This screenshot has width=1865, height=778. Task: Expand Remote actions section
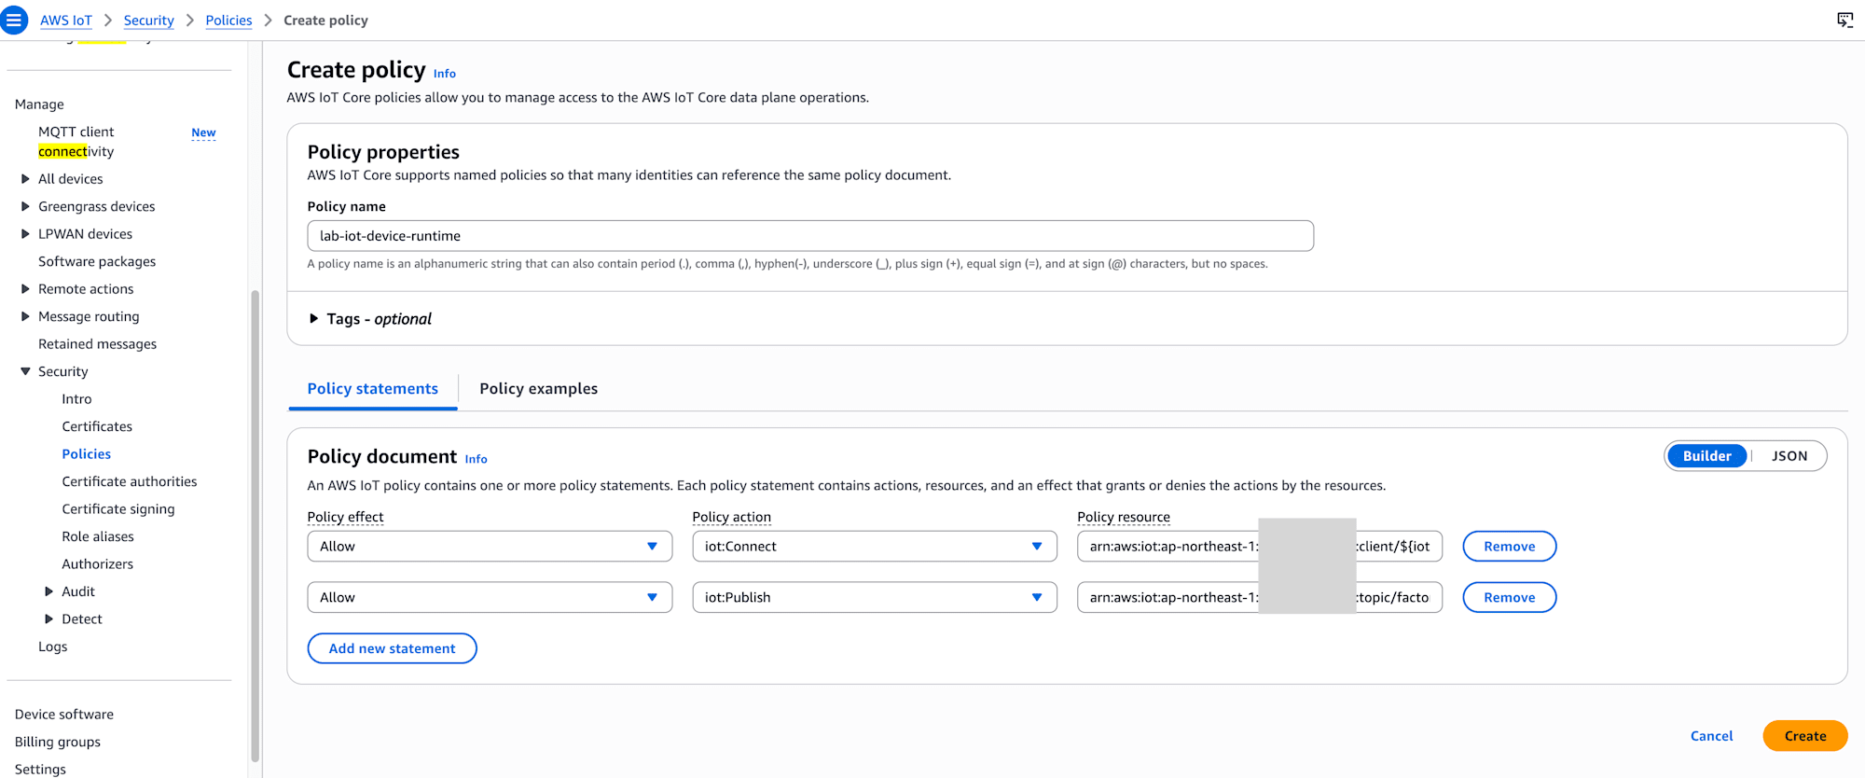tap(25, 289)
